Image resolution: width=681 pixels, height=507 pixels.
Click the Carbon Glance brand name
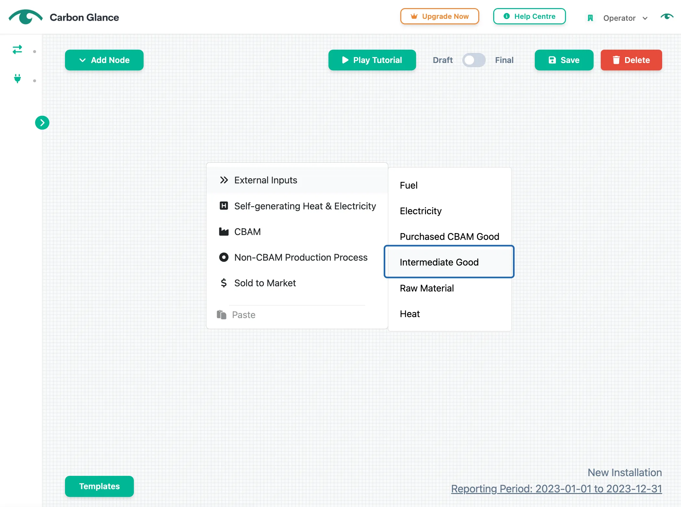[84, 17]
